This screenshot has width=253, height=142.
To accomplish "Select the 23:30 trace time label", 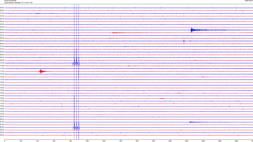I will (2, 135).
